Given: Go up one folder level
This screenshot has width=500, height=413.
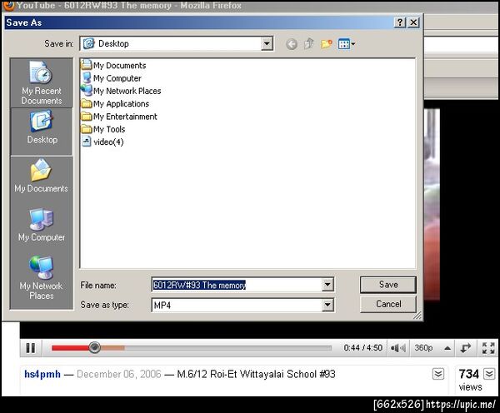Looking at the screenshot, I should pos(308,43).
